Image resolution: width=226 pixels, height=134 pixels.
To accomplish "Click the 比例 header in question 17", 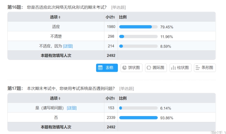I will [123, 98].
